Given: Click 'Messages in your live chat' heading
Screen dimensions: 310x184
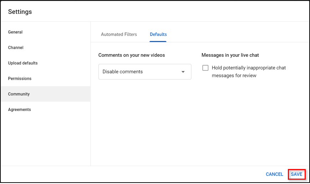Looking at the screenshot, I should [x=230, y=55].
